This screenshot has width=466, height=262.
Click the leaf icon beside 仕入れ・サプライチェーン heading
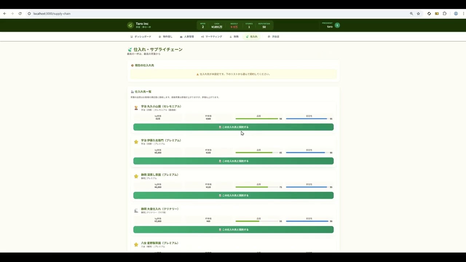130,49
